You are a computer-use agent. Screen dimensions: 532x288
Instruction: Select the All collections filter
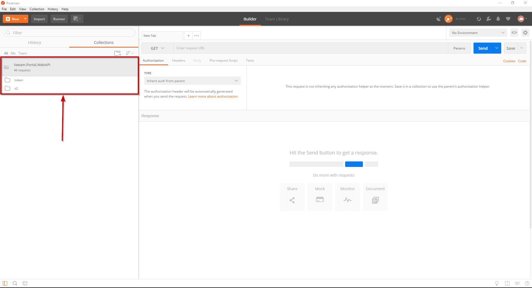click(6, 53)
